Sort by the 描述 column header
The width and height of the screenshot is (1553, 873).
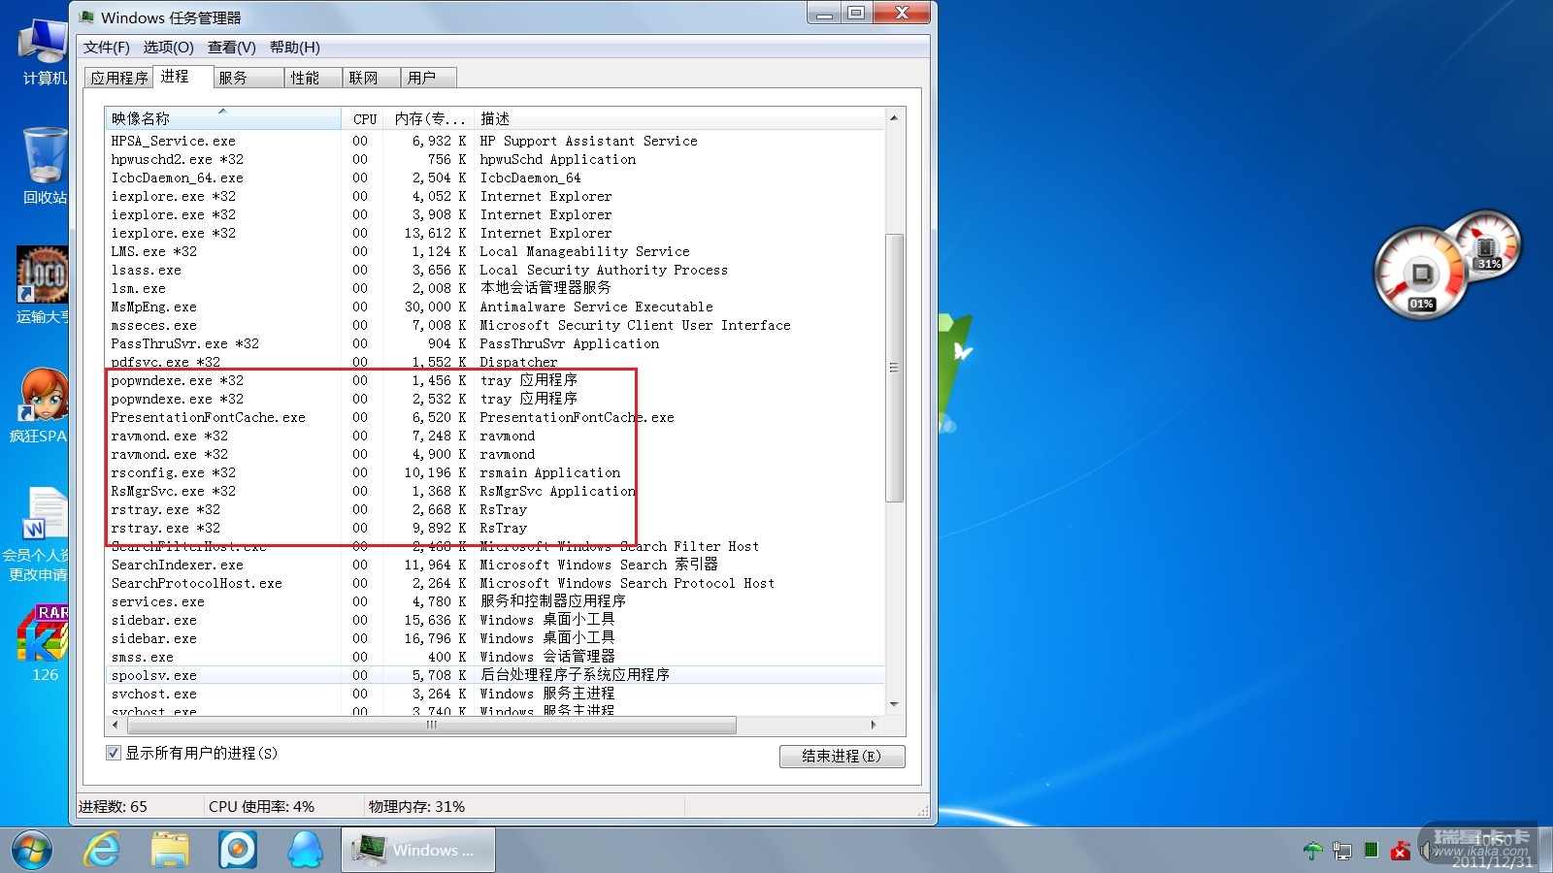tap(679, 118)
